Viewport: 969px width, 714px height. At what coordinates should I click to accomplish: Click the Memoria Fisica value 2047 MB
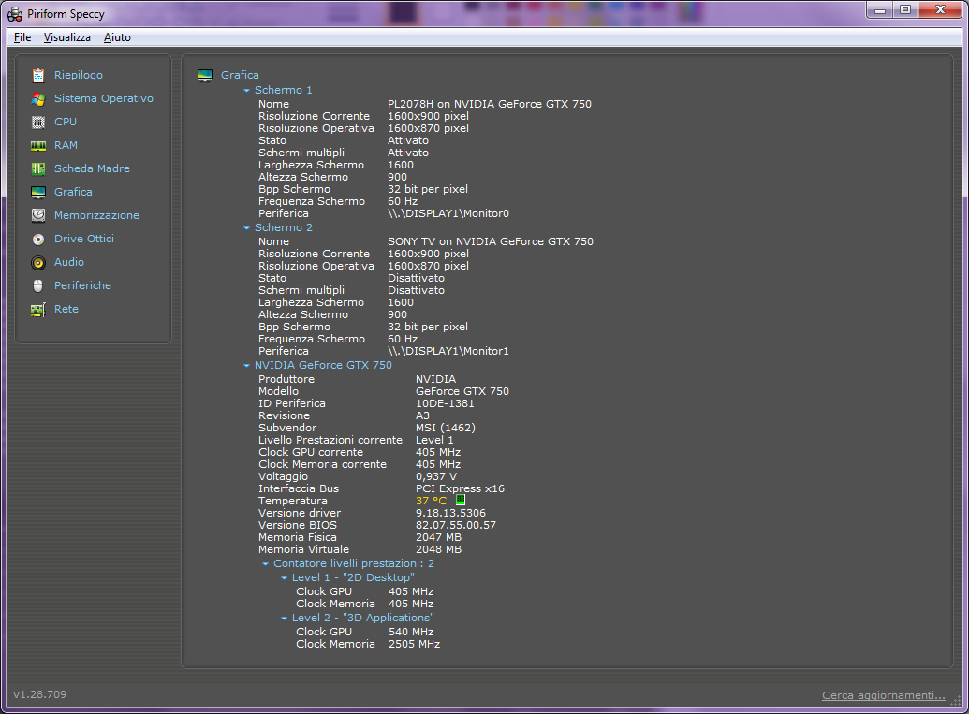[x=438, y=537]
